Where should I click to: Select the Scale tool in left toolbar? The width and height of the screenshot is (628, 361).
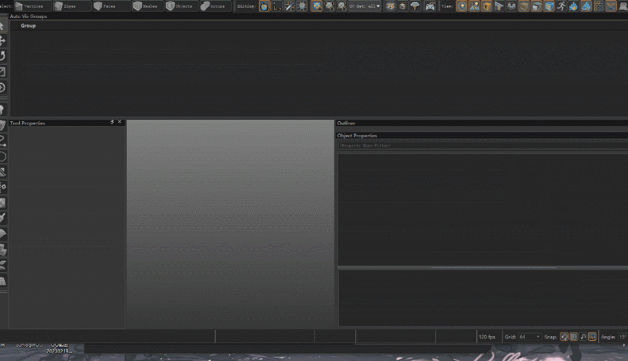pos(2,72)
